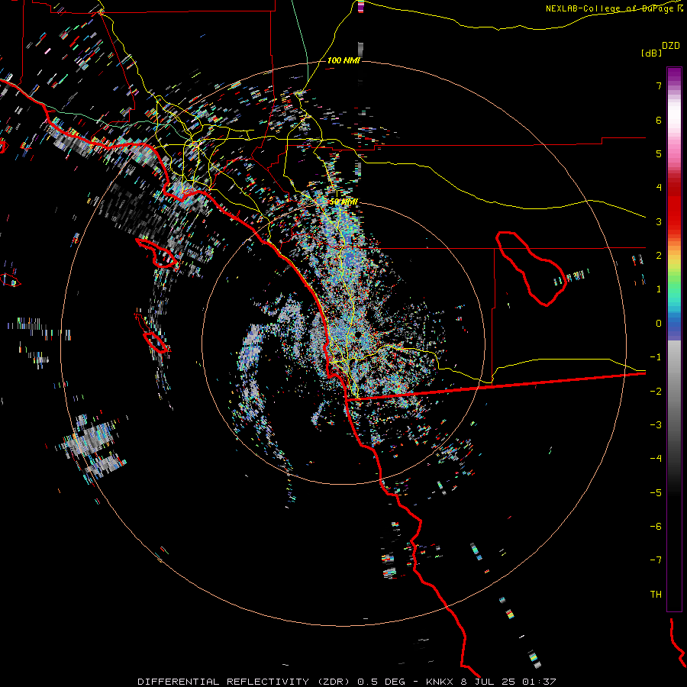Click the -1 value on color scale

coord(656,357)
